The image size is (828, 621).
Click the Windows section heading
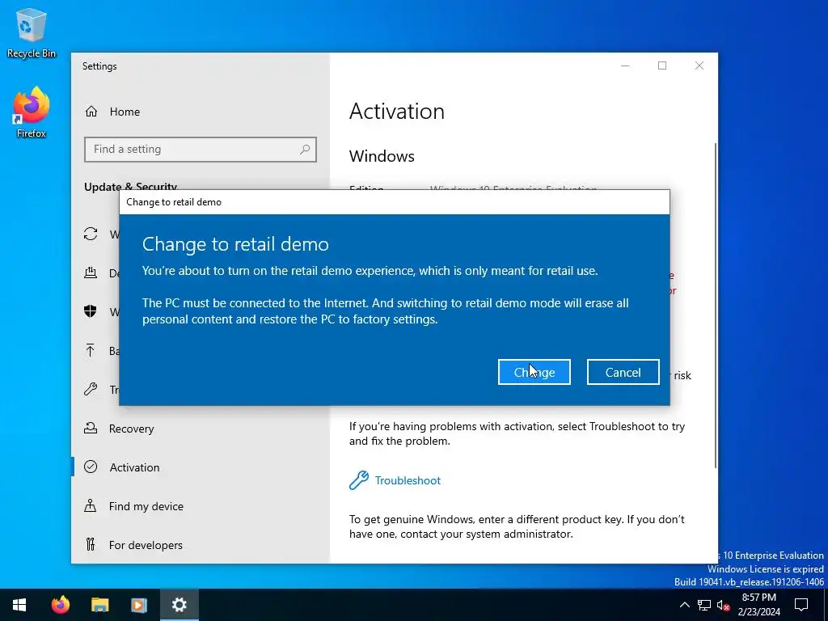pos(382,156)
